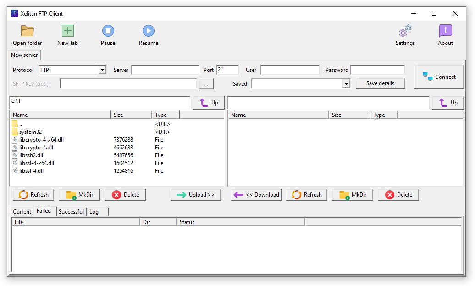
Task: Connect to the server
Action: (x=439, y=77)
